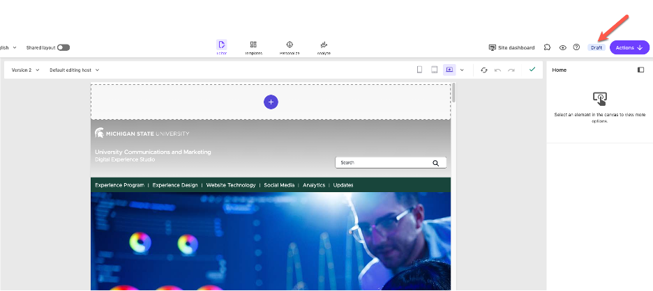This screenshot has width=653, height=291.
Task: Open the Experience Design nav link
Action: pos(175,185)
